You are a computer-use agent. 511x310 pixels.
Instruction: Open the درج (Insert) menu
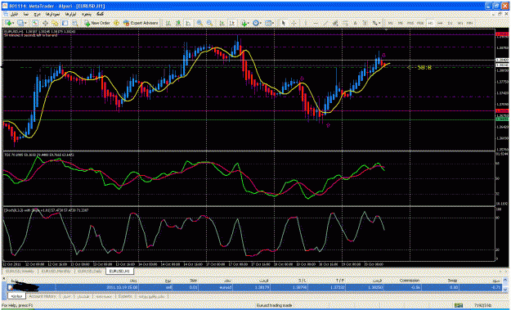36,15
